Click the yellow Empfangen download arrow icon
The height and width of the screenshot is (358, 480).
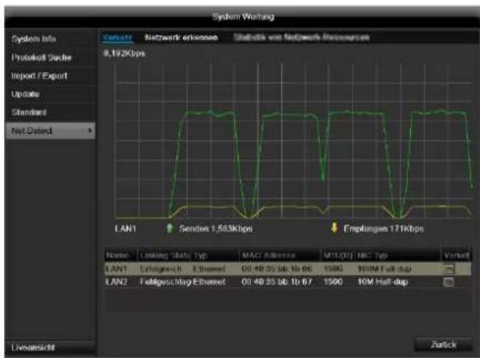tap(334, 228)
